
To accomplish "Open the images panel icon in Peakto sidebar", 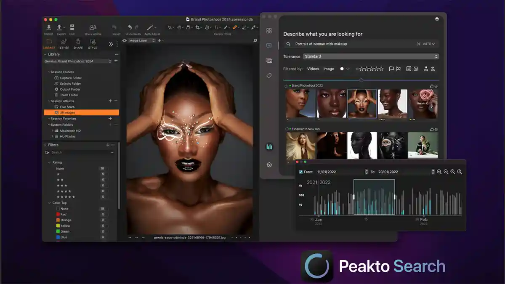I will tap(269, 61).
